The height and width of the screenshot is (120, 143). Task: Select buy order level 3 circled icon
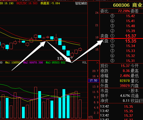(112, 51)
